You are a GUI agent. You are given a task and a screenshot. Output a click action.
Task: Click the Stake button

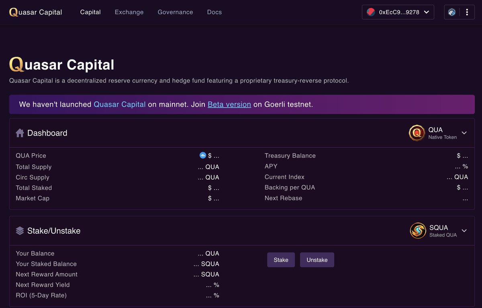coord(281,260)
